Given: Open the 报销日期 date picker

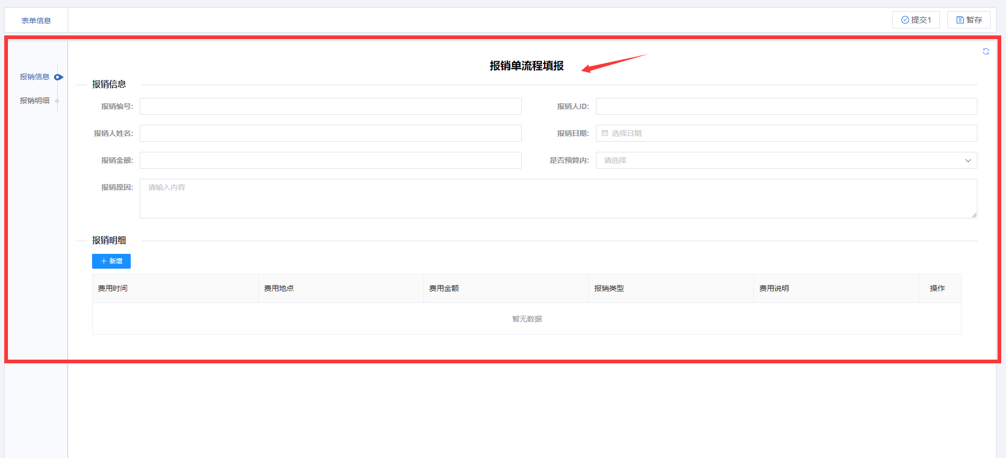Looking at the screenshot, I should tap(785, 133).
